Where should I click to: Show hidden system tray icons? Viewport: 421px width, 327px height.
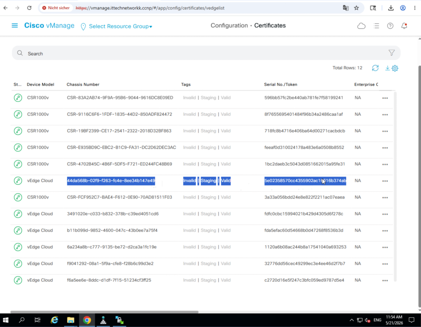[351, 320]
